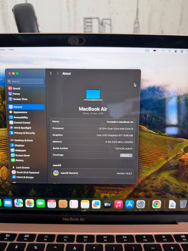Open Photos from the Dock
188x251 pixels.
click(x=30, y=204)
